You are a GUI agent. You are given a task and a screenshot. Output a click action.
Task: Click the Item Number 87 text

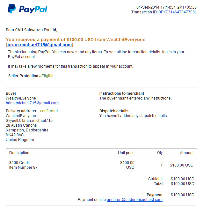tap(23, 167)
